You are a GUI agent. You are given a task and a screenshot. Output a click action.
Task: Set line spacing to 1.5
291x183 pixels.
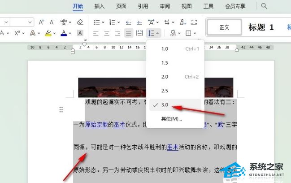coord(175,63)
